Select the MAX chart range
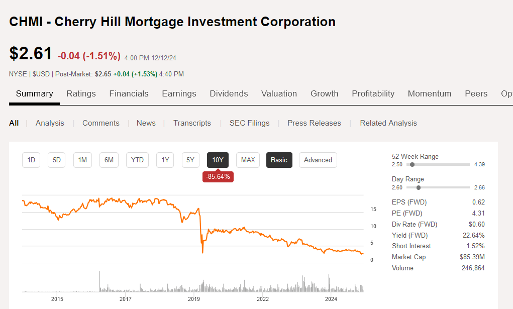 [x=248, y=160]
